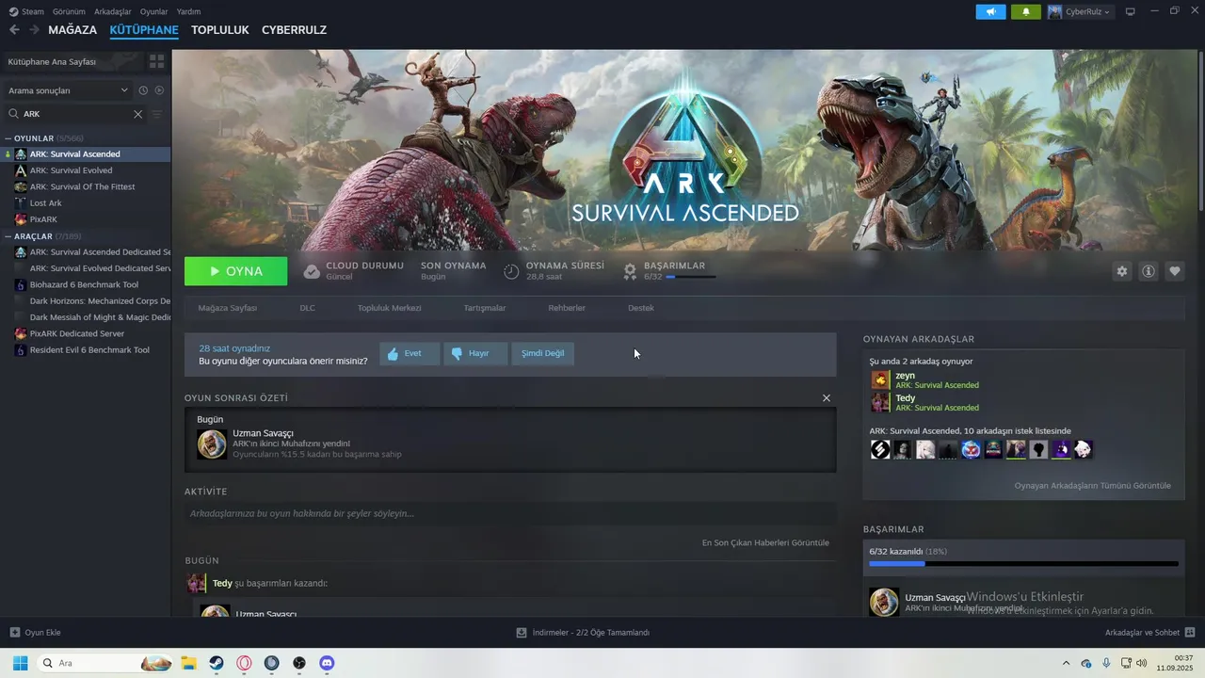Open Rehberler link
This screenshot has height=678, width=1205.
[x=567, y=308]
